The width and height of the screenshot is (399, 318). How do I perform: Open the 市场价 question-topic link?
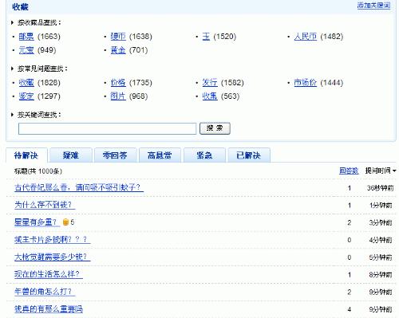306,83
